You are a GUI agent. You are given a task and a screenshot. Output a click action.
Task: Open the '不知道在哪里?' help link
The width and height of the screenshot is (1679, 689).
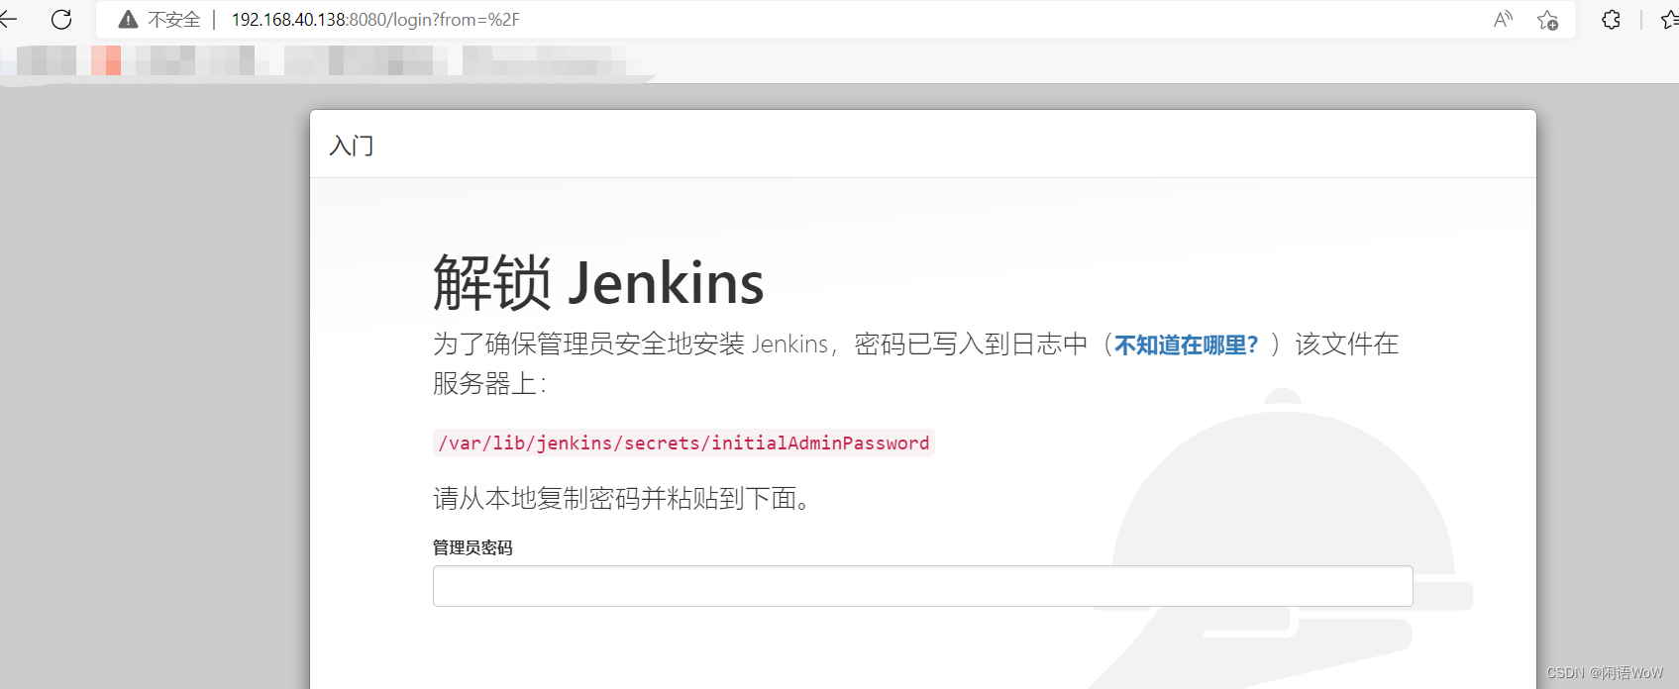click(x=1186, y=344)
